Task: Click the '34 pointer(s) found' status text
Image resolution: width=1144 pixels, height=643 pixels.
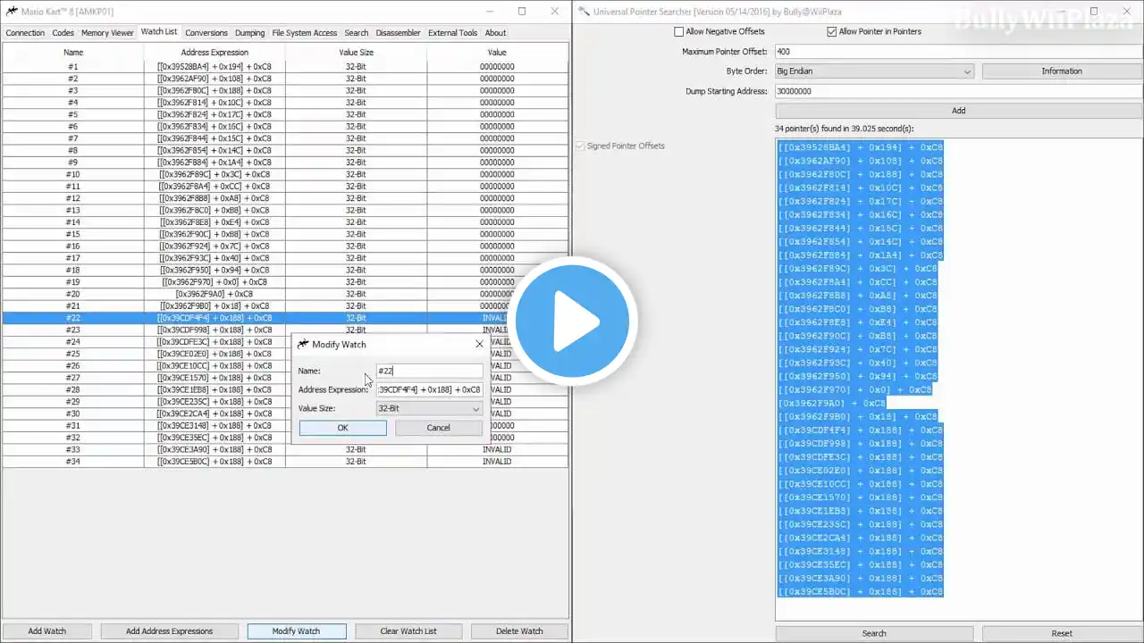Action: tap(844, 129)
